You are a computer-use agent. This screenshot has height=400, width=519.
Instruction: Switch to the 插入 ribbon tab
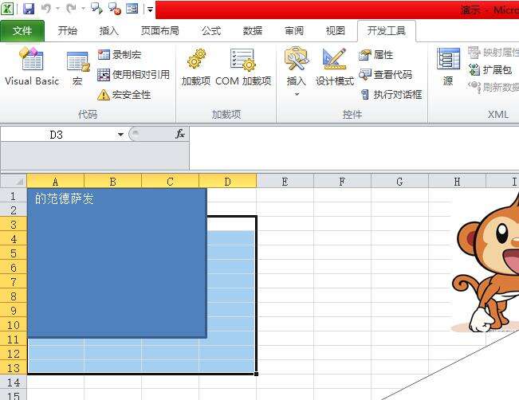tap(109, 31)
